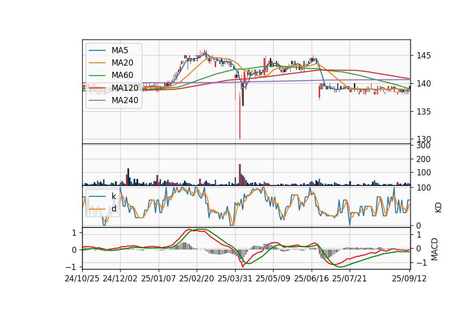Click the 25/02/20 date axis label
The image size is (456, 328).
[x=197, y=279]
